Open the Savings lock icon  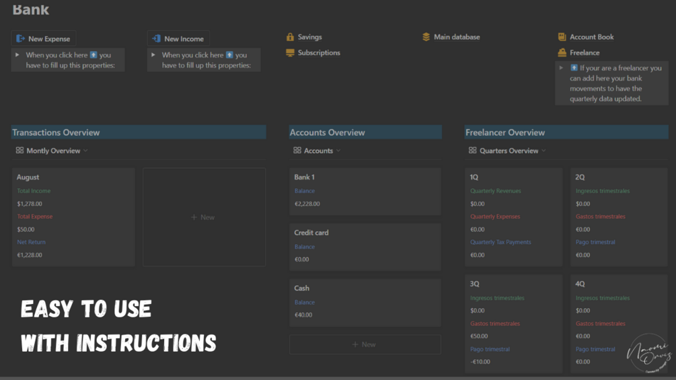click(291, 37)
